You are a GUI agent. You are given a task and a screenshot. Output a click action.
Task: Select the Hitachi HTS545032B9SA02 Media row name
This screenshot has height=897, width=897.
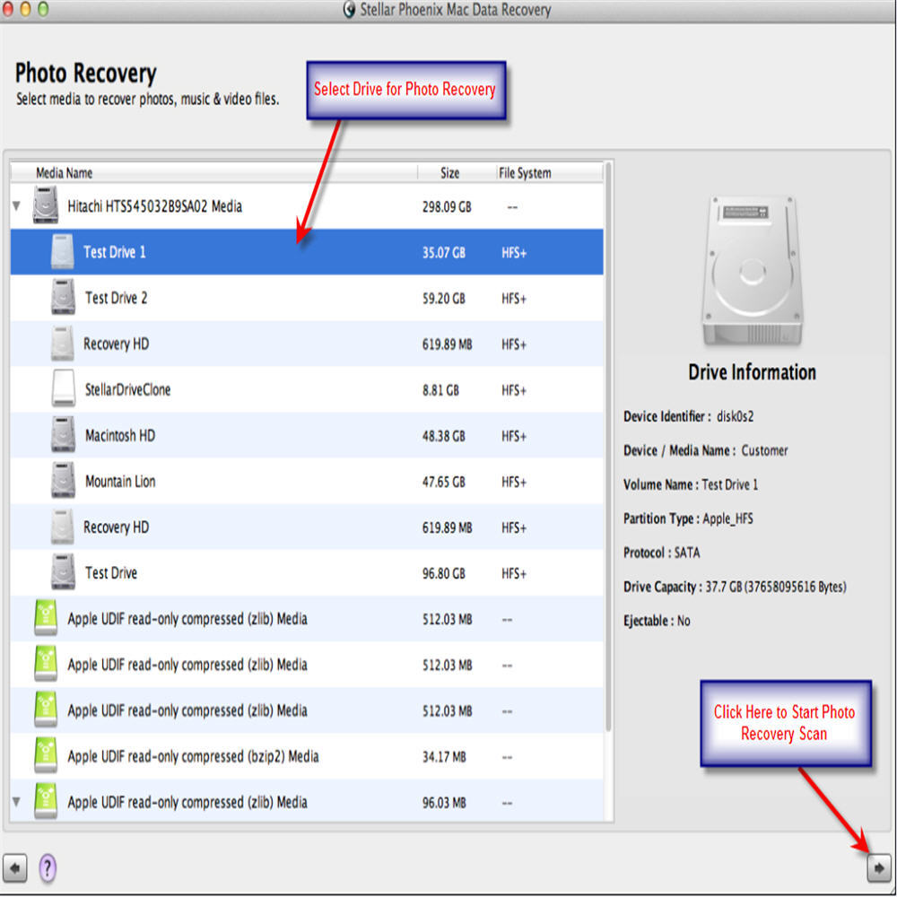(154, 206)
